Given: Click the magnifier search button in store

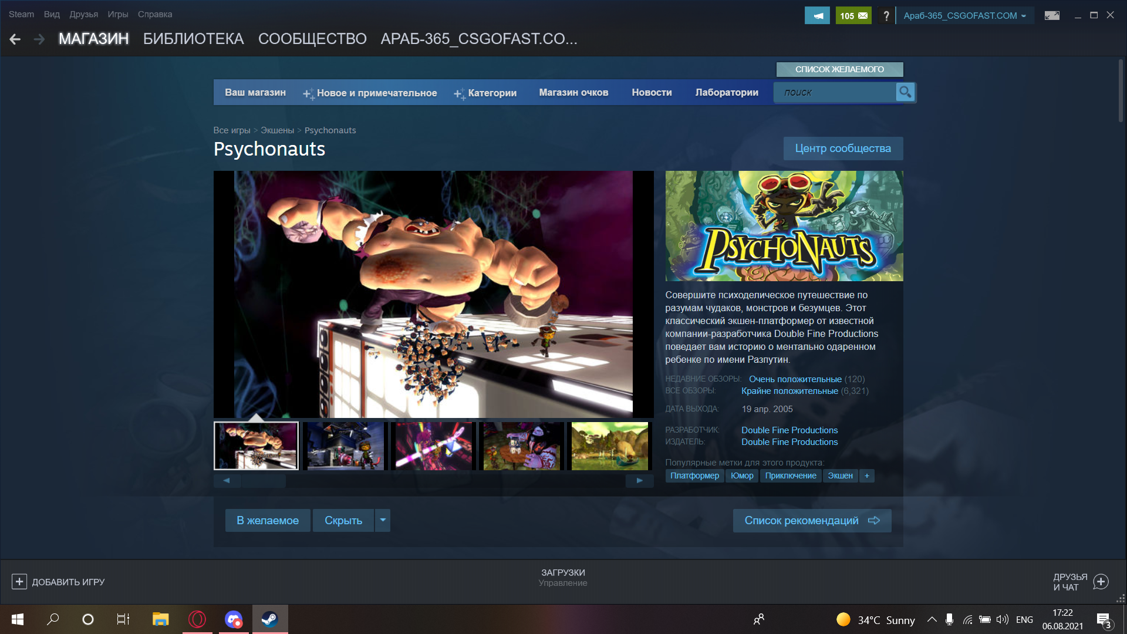Looking at the screenshot, I should click(905, 92).
